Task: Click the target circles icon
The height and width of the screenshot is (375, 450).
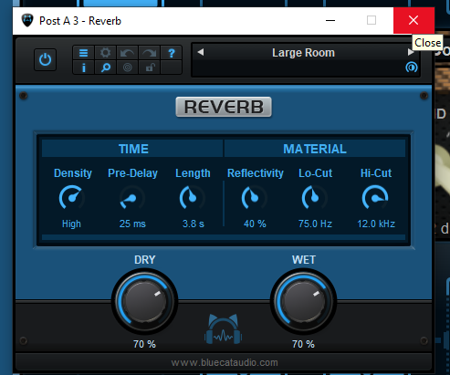Action: 127,68
